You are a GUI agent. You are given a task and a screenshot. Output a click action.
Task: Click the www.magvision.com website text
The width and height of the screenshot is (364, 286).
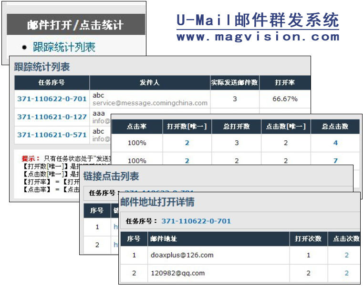(x=258, y=37)
